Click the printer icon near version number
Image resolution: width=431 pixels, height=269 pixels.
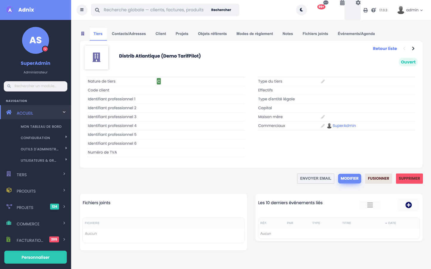(x=365, y=10)
